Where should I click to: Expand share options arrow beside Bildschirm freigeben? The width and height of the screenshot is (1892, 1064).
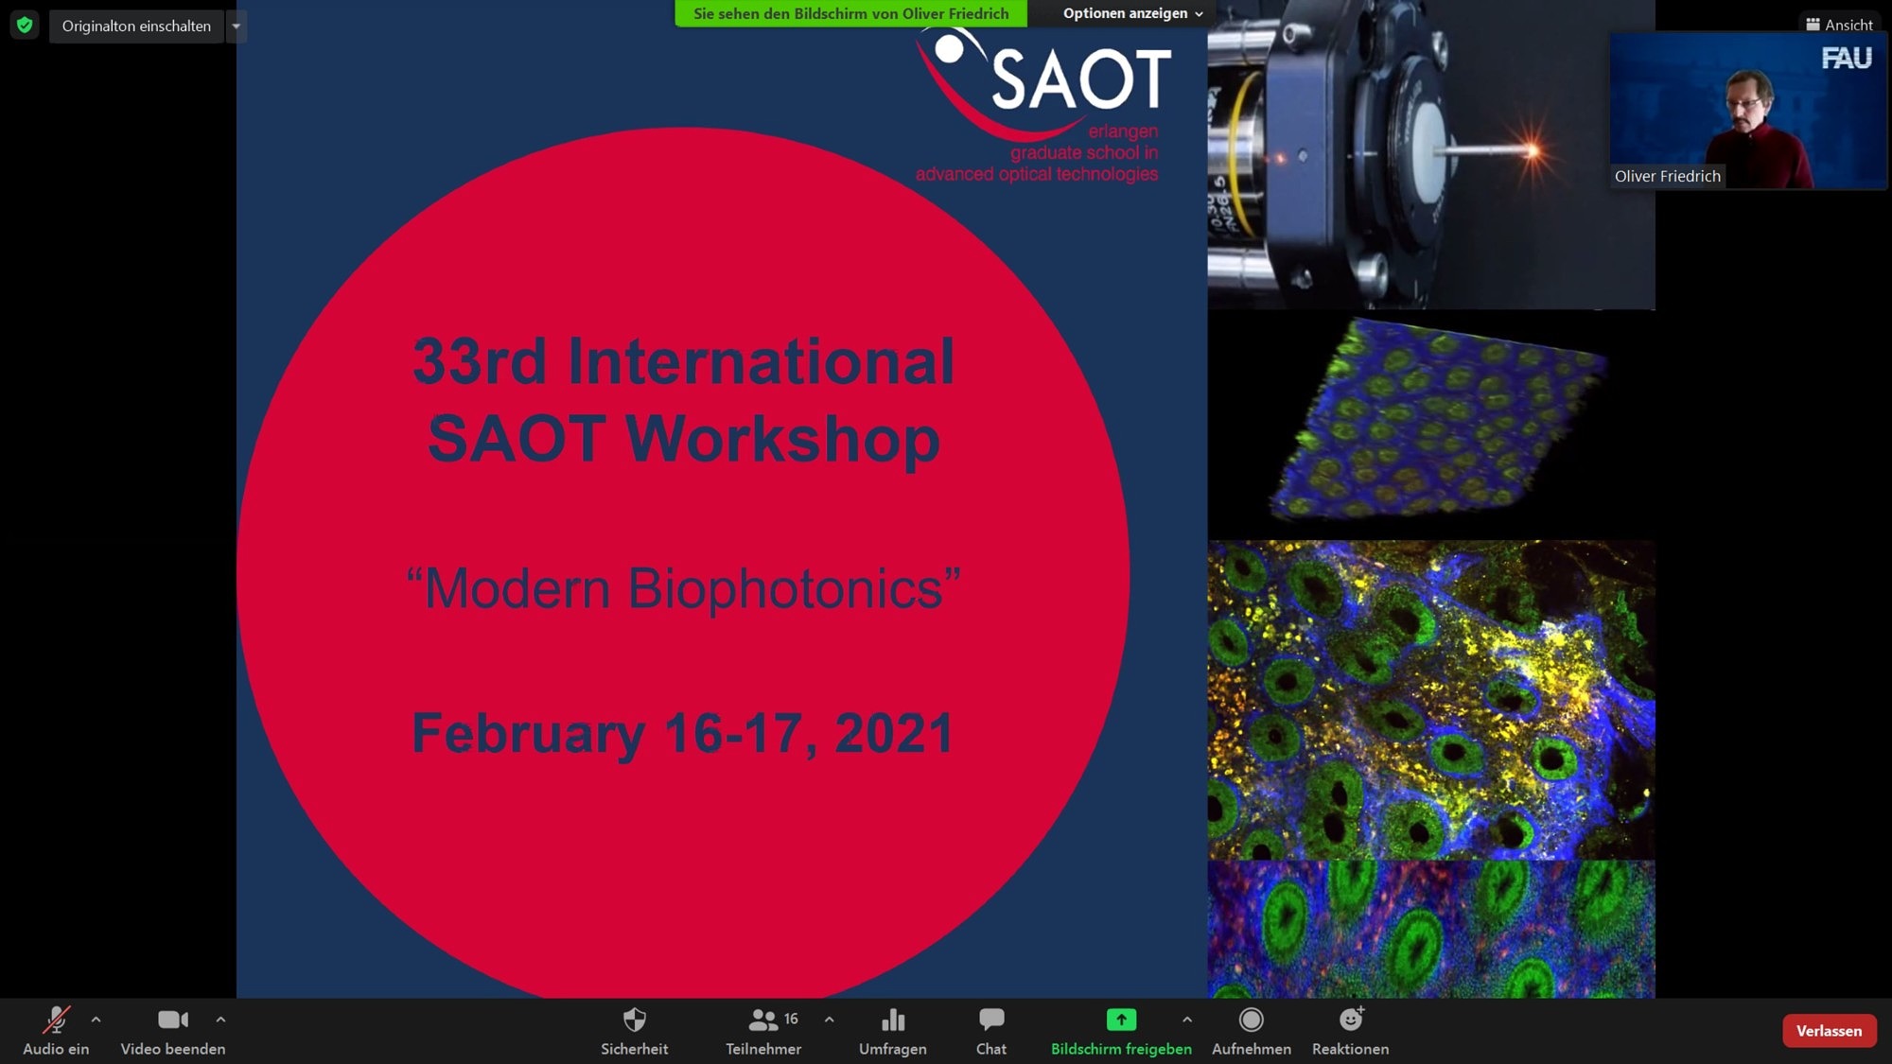(x=1187, y=1020)
